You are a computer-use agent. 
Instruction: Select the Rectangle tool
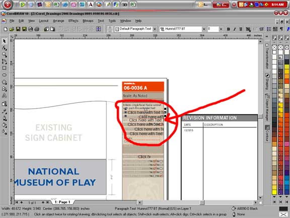point(4,68)
